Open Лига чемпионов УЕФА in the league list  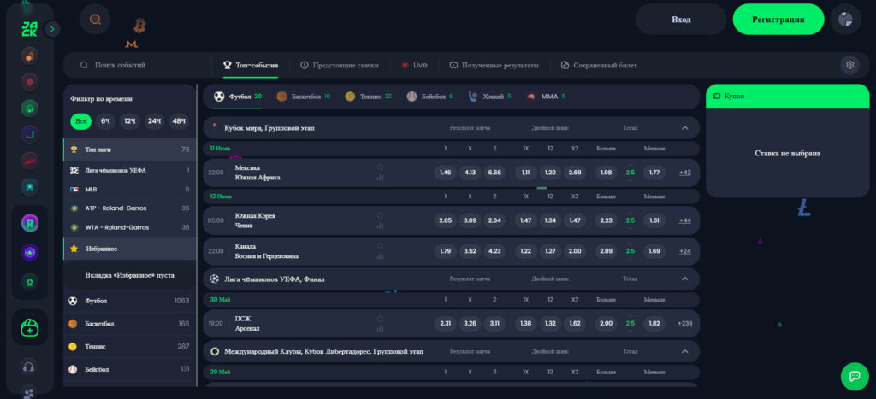click(130, 170)
